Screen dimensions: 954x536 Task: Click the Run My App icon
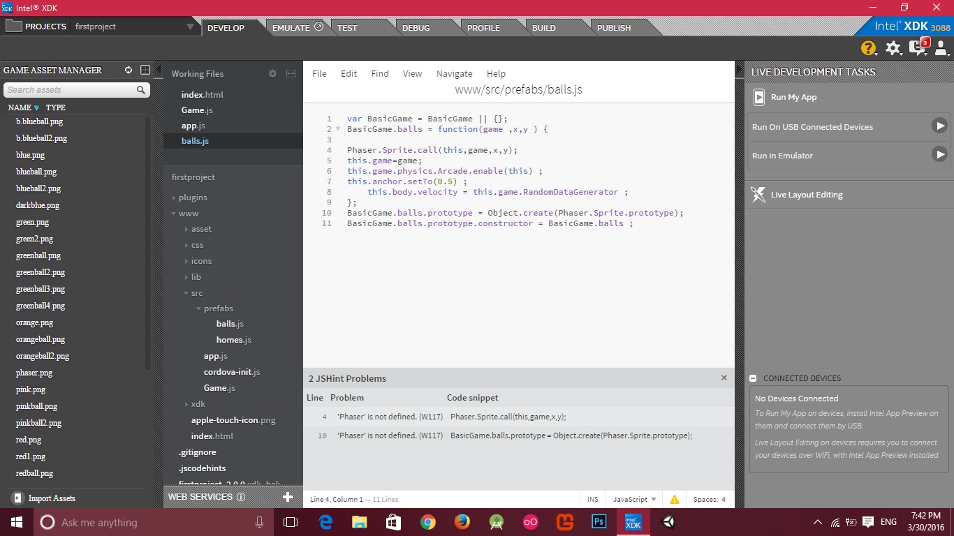(x=759, y=97)
